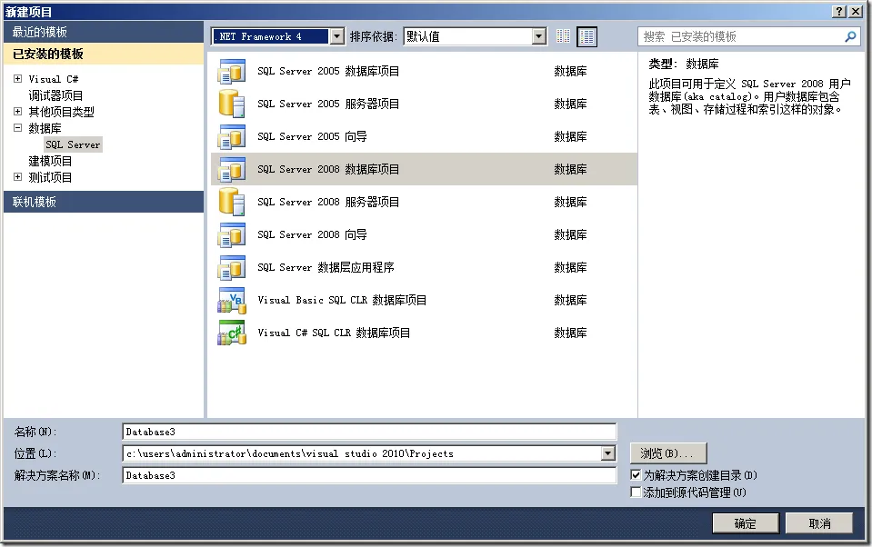Viewport: 872px width, 547px height.
Task: Click the Visual C# SQL CLR project icon
Action: (x=232, y=333)
